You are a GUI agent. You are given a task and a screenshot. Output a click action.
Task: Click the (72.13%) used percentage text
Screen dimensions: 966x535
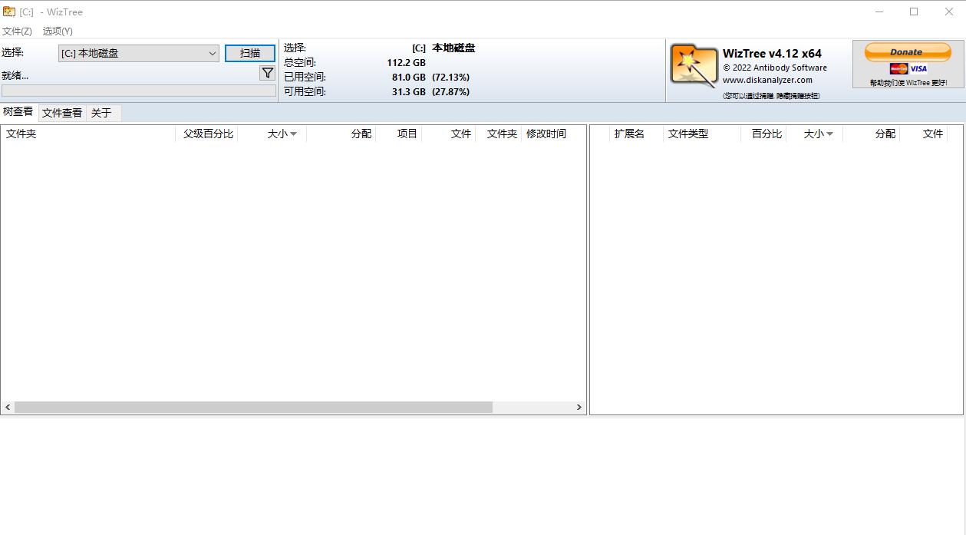click(x=450, y=77)
